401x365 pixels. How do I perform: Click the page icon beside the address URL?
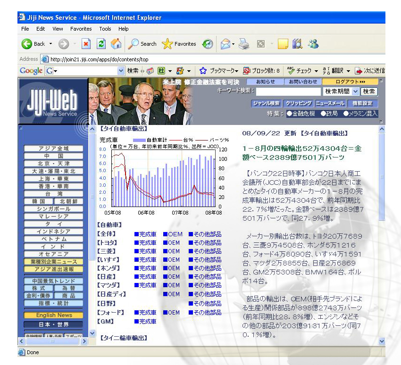click(x=45, y=59)
